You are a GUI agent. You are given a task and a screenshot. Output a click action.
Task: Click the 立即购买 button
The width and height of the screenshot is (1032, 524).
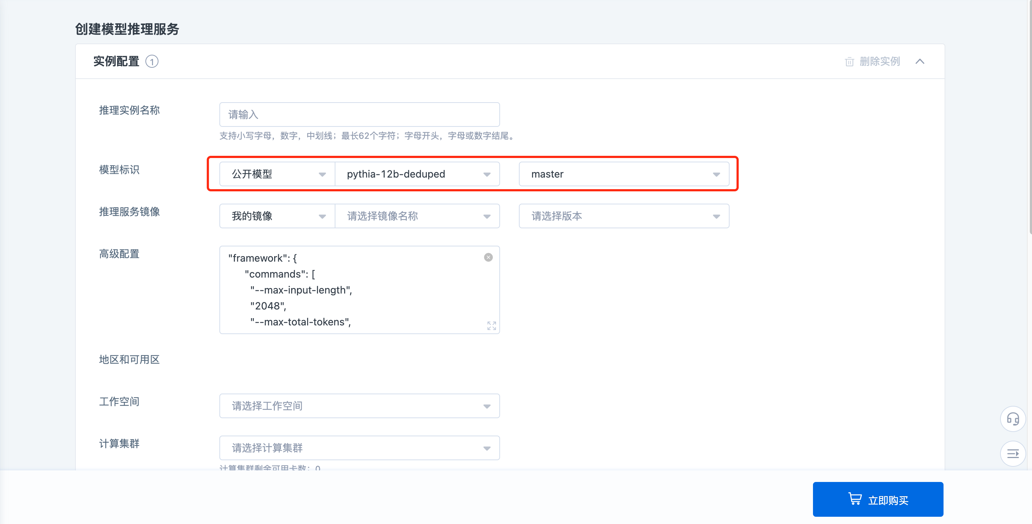878,499
